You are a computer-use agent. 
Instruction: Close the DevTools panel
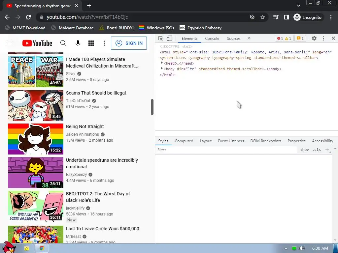click(333, 38)
